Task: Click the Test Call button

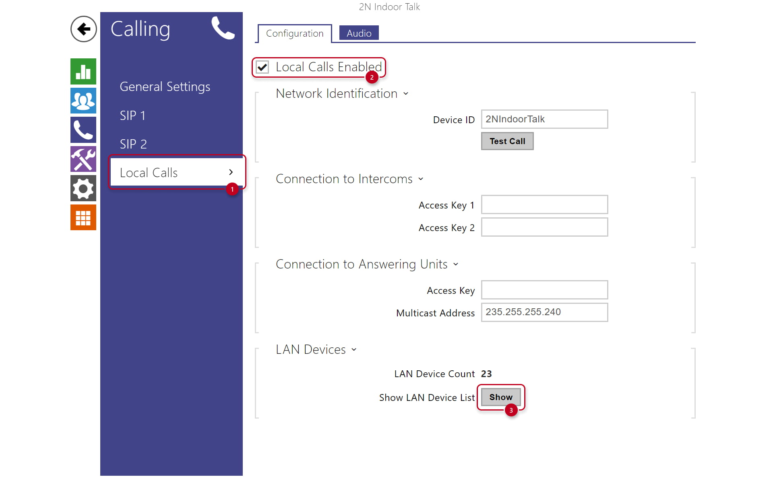Action: 507,141
